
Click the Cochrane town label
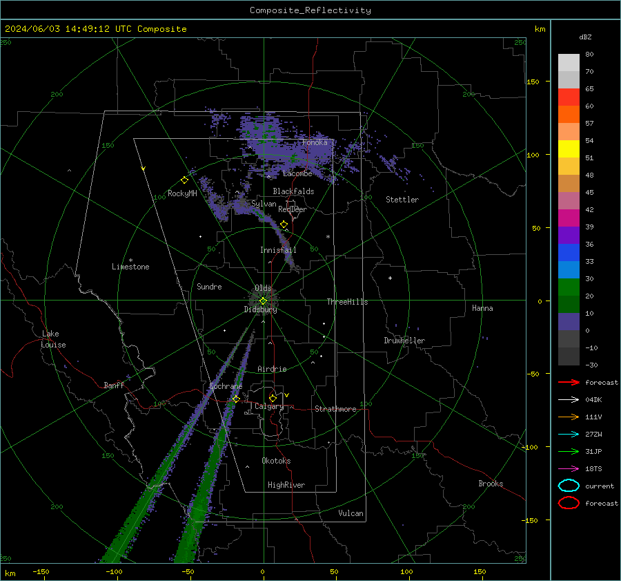tap(226, 386)
